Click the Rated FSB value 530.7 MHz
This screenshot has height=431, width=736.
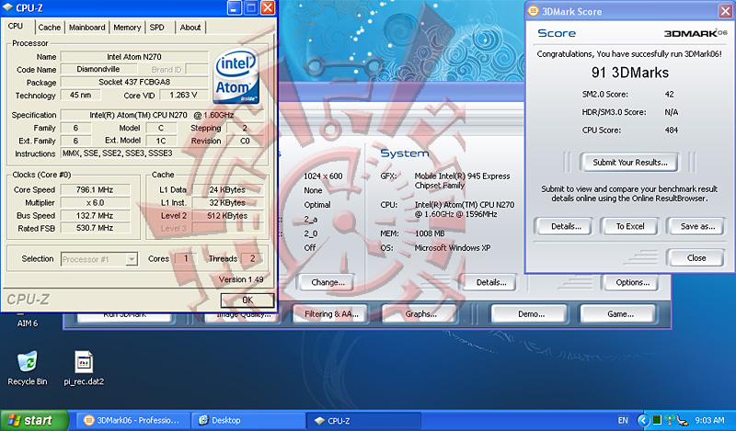[95, 228]
